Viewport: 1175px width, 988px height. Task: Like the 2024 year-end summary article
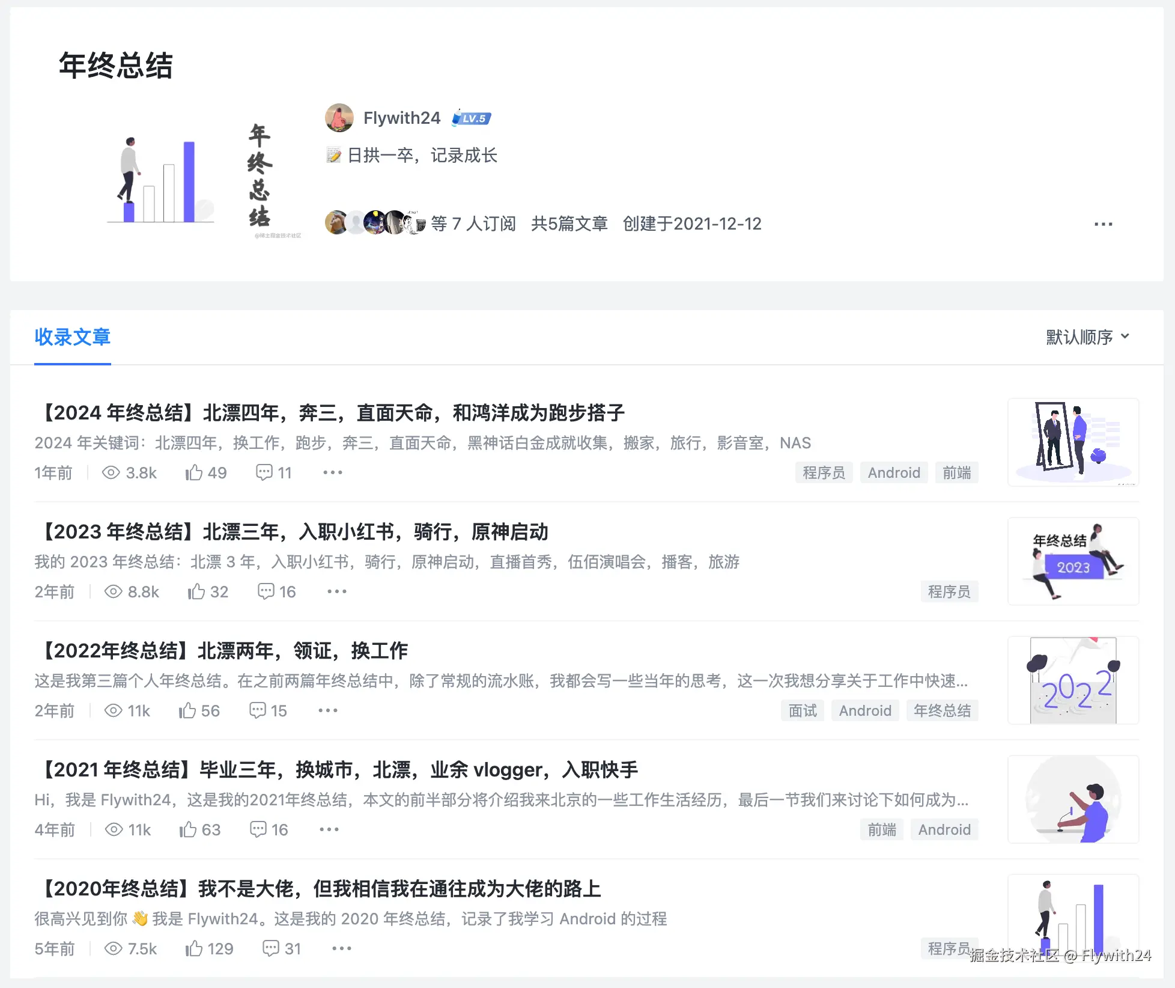193,473
